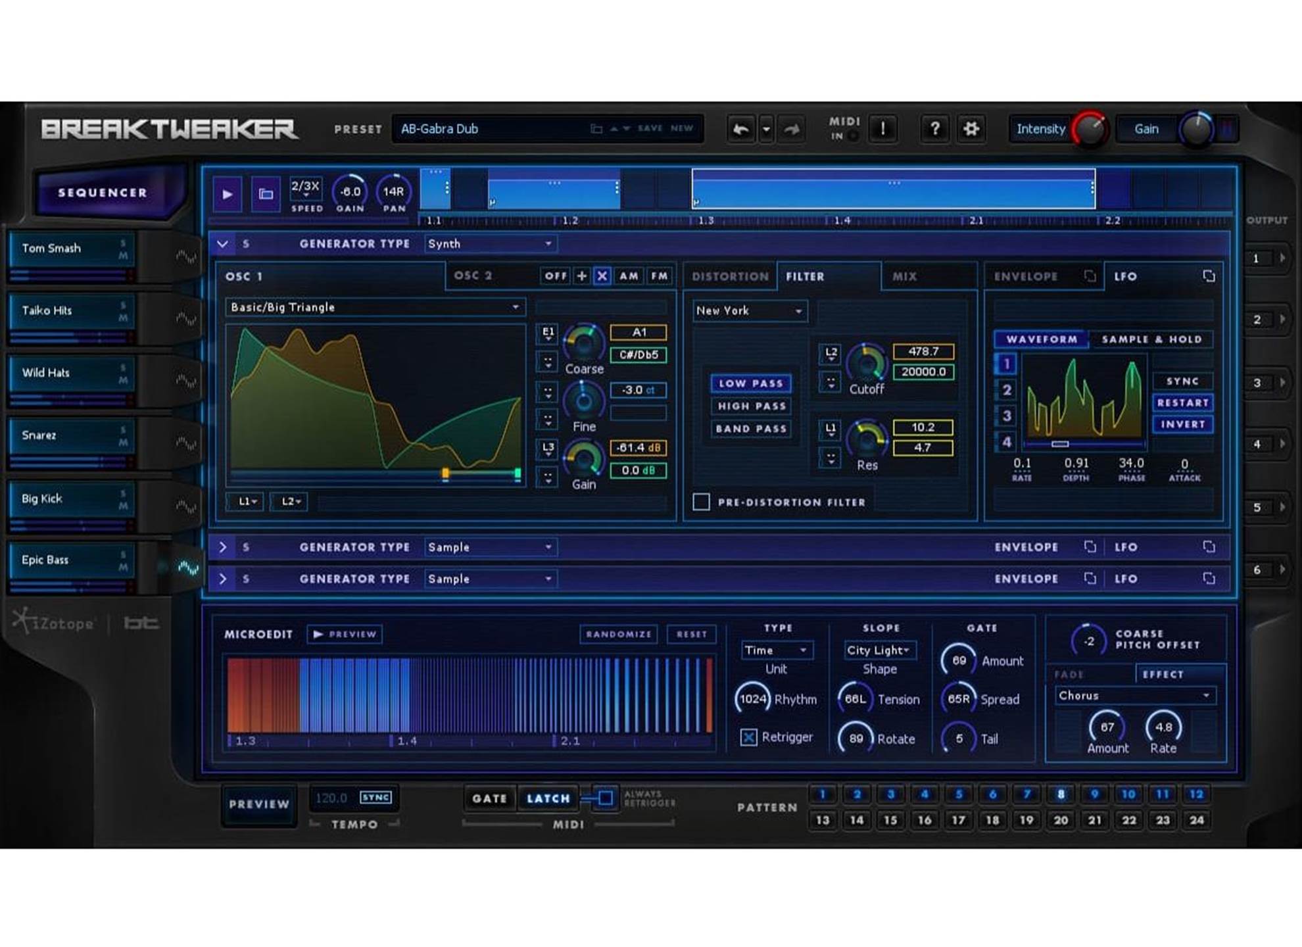Click the Tom Smash waveform icon
Screen dimensions: 1302x947
coord(186,256)
